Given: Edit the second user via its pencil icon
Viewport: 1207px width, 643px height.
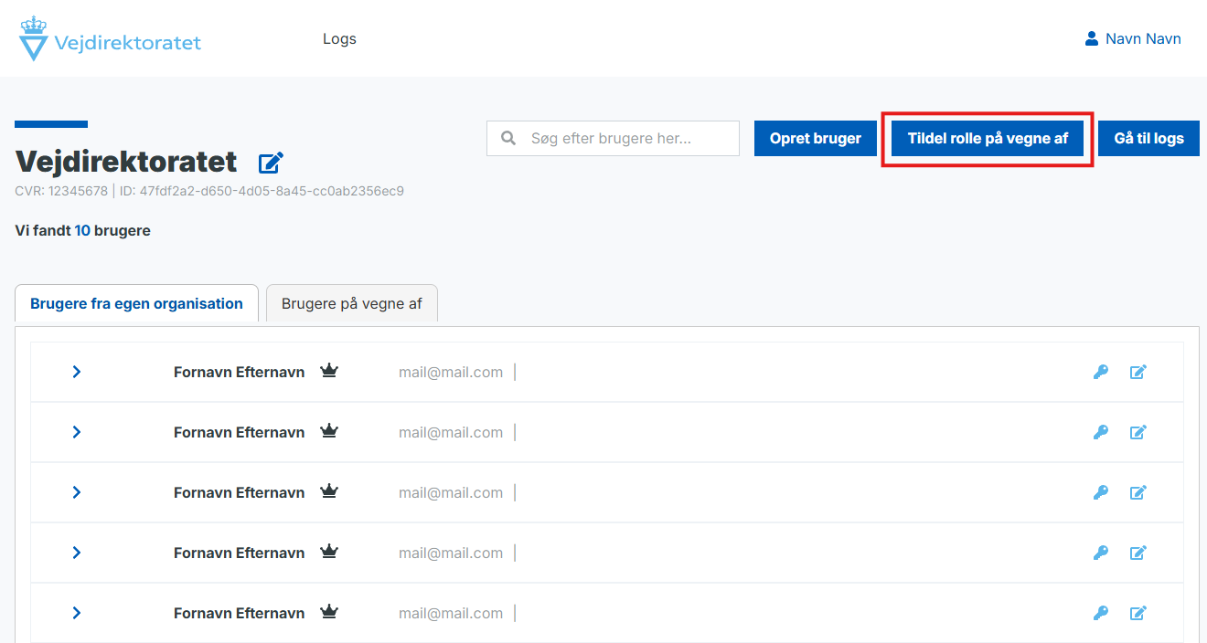Looking at the screenshot, I should click(1138, 432).
